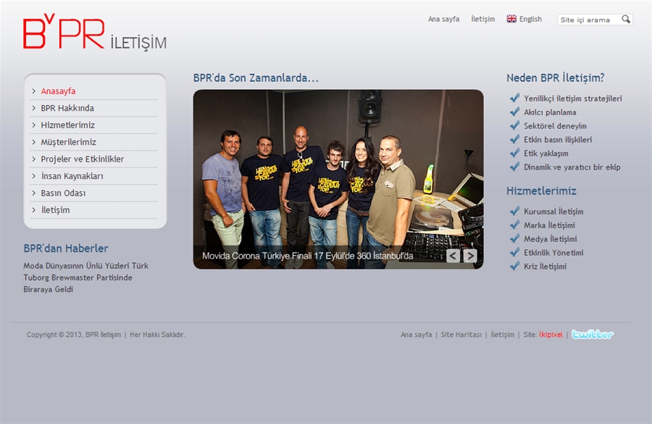
Task: Click the Movida Corona Türkiye Finali caption
Action: (308, 255)
